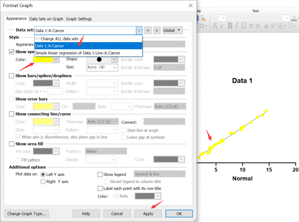Screen dimensions: 299x222
Task: Click the info-plus icon in the toolbar
Action: pos(202,18)
